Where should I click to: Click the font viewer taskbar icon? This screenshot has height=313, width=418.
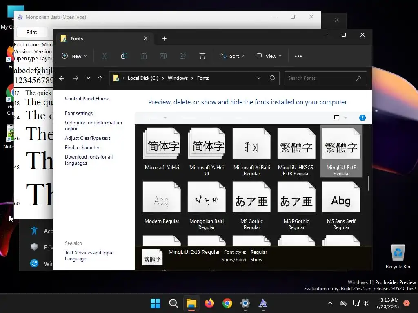click(263, 303)
